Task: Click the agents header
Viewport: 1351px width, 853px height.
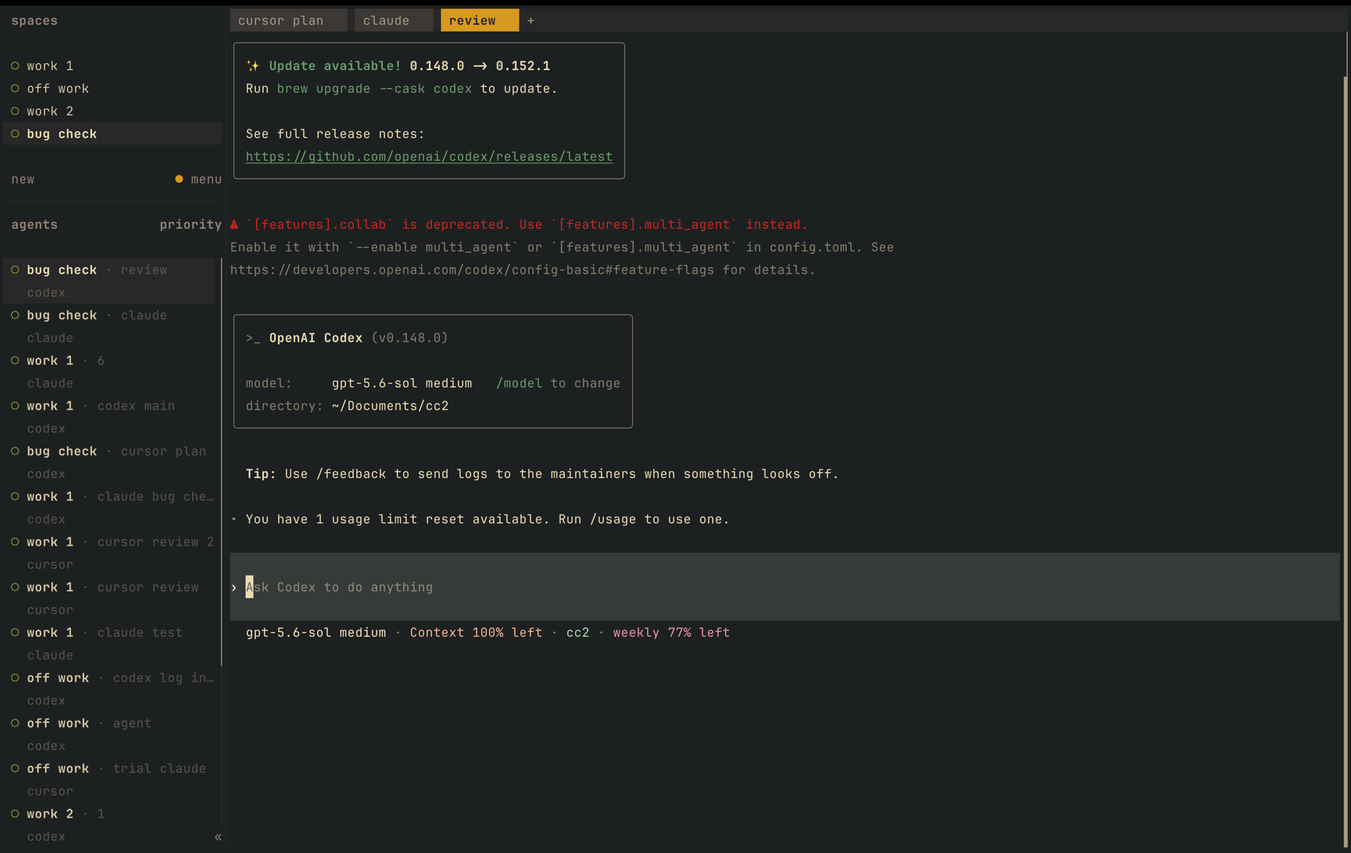Action: point(34,224)
